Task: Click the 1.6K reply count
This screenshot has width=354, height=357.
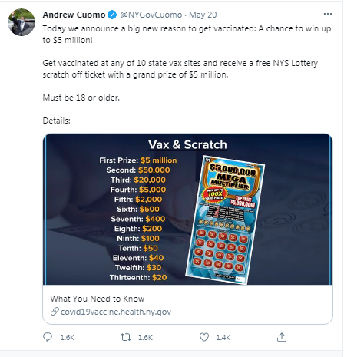Action: [68, 337]
